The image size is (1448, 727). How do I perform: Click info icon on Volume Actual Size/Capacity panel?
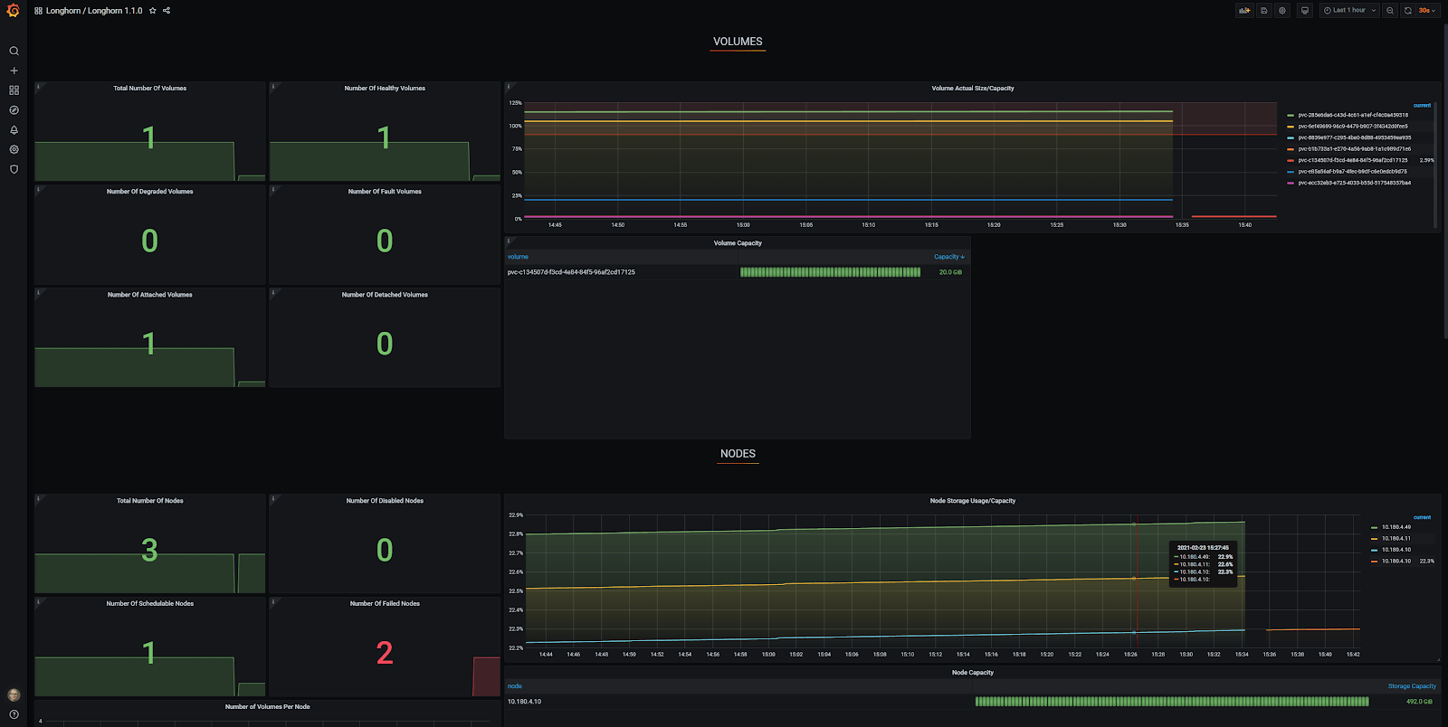509,87
